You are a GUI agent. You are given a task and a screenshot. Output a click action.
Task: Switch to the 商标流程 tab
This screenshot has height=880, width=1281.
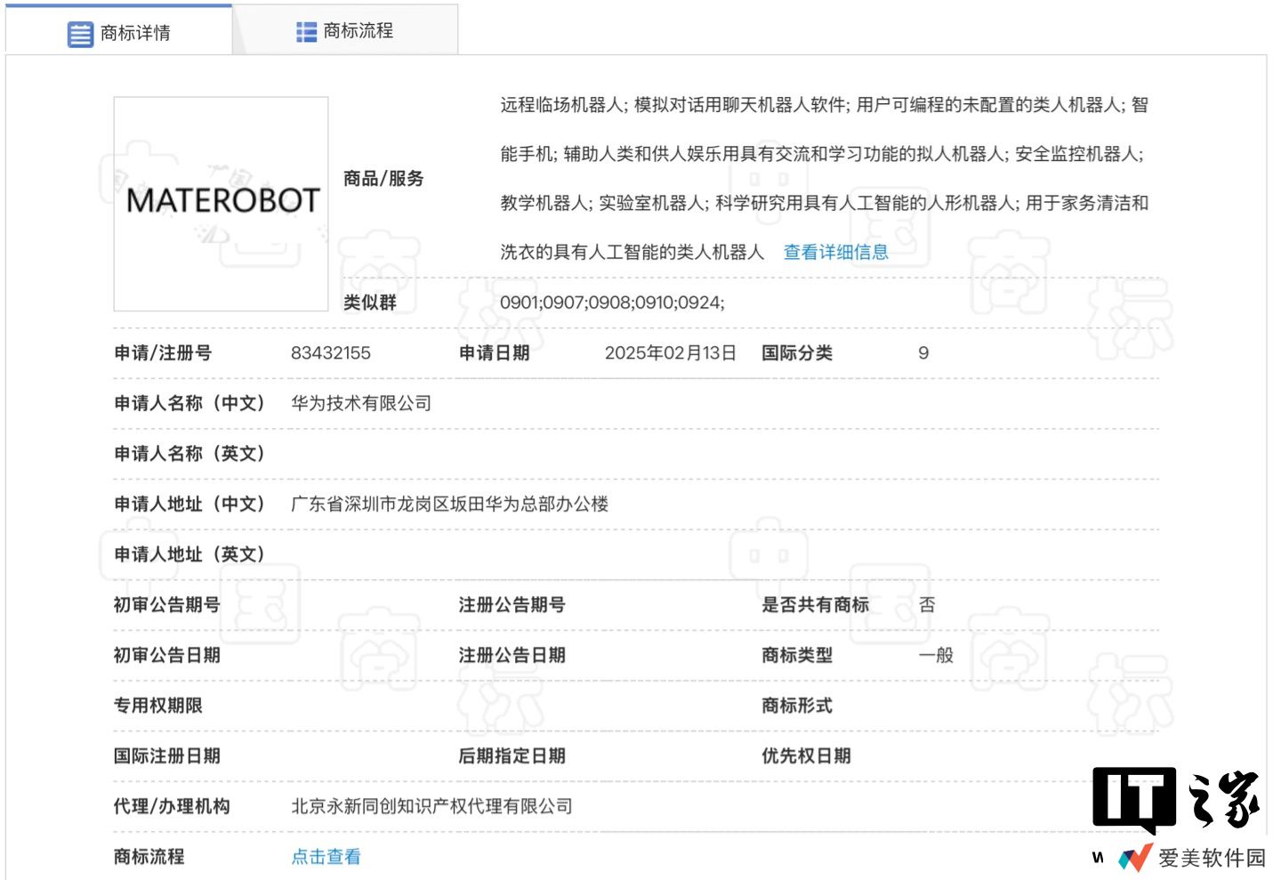coord(346,32)
